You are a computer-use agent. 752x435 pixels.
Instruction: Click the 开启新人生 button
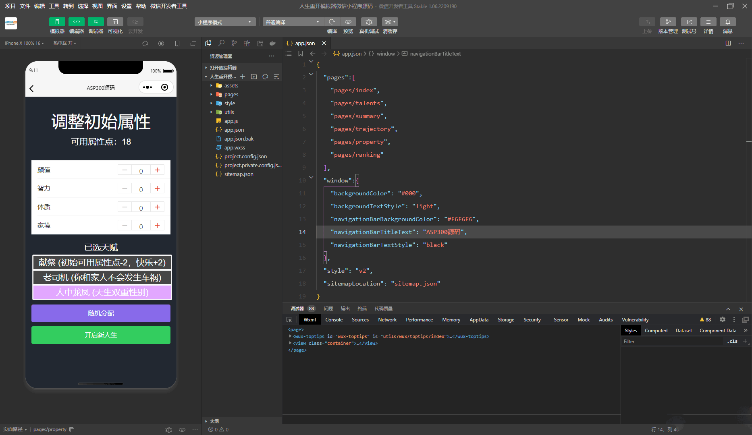tap(101, 335)
